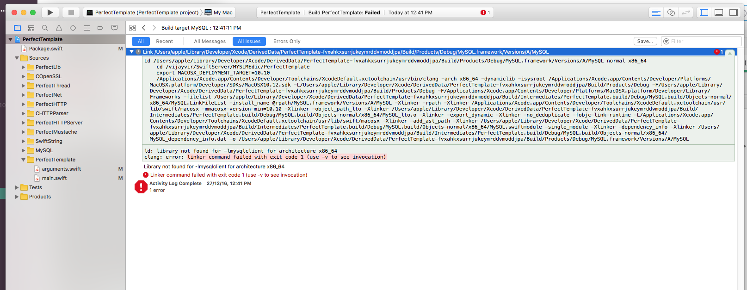Click Build target MySQL breadcrumb
Image resolution: width=747 pixels, height=290 pixels.
click(201, 28)
